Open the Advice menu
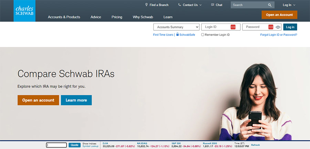The height and width of the screenshot is (149, 310). click(96, 17)
